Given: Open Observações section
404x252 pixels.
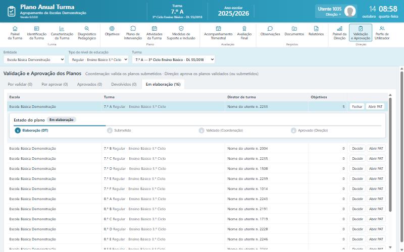Looking at the screenshot, I should point(270,31).
